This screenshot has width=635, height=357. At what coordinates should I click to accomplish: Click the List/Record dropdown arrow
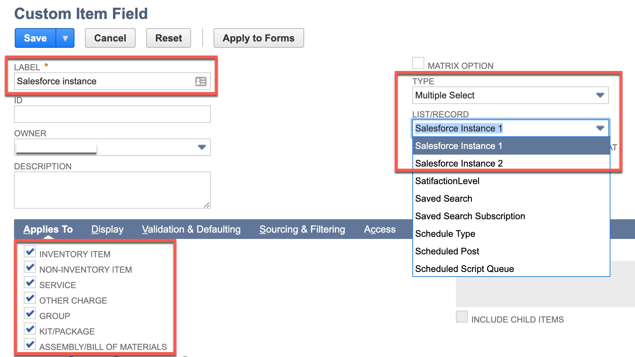pos(600,128)
